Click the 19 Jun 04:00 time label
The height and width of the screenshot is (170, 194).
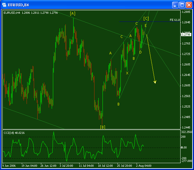(x=29, y=166)
